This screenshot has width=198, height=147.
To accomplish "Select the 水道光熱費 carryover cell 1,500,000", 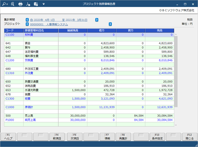I will (73, 90).
